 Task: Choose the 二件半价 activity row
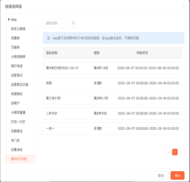pyautogui.click(x=113, y=113)
